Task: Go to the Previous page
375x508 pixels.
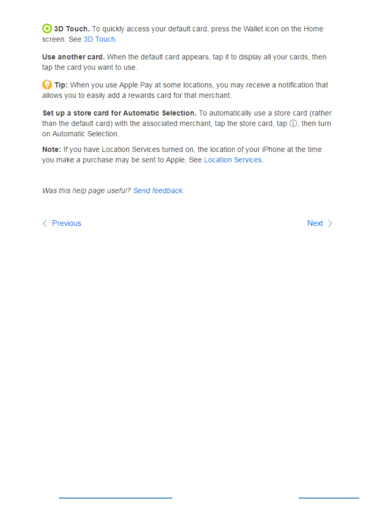Action: [x=66, y=223]
